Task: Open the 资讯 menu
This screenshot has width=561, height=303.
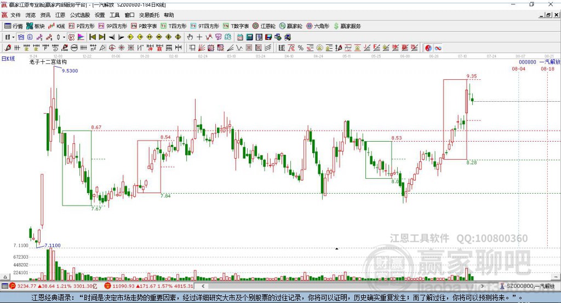Action: point(45,15)
